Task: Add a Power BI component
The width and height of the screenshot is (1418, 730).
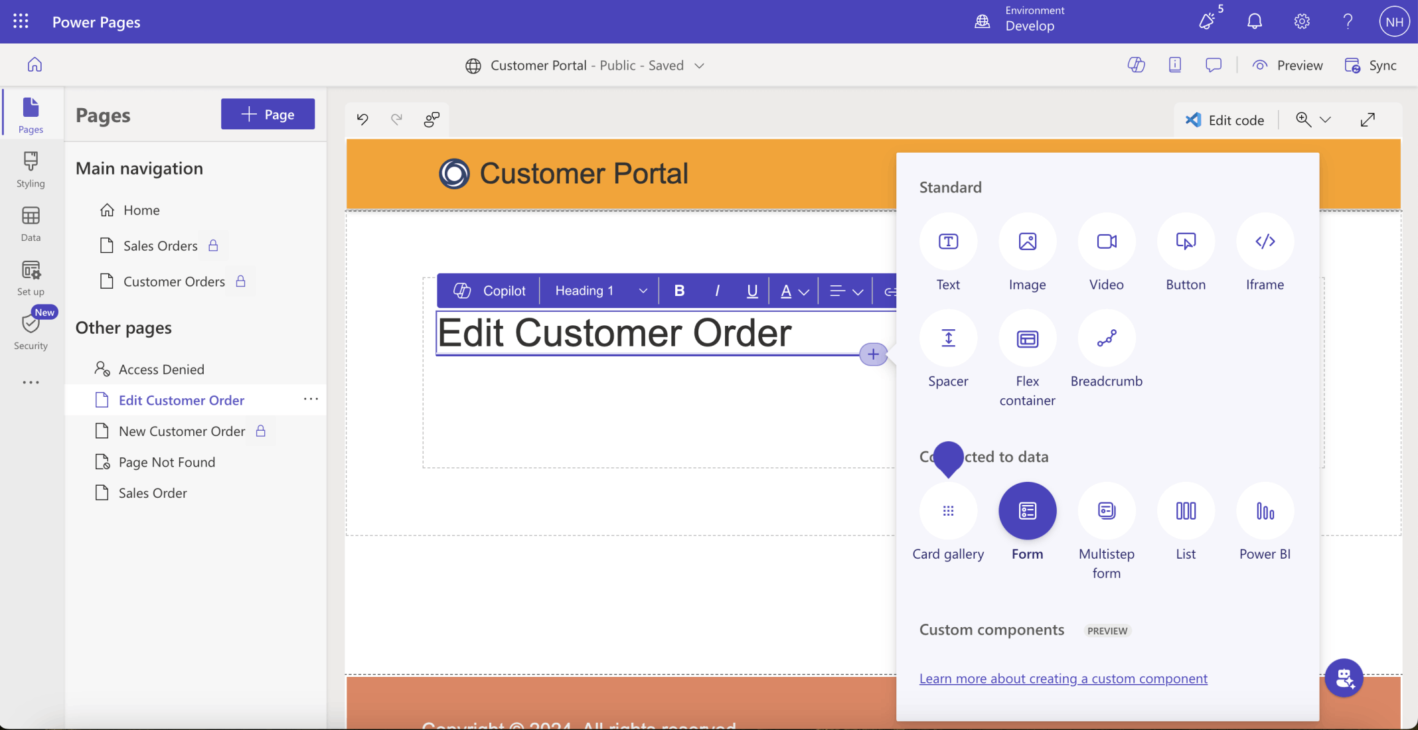Action: [1265, 511]
